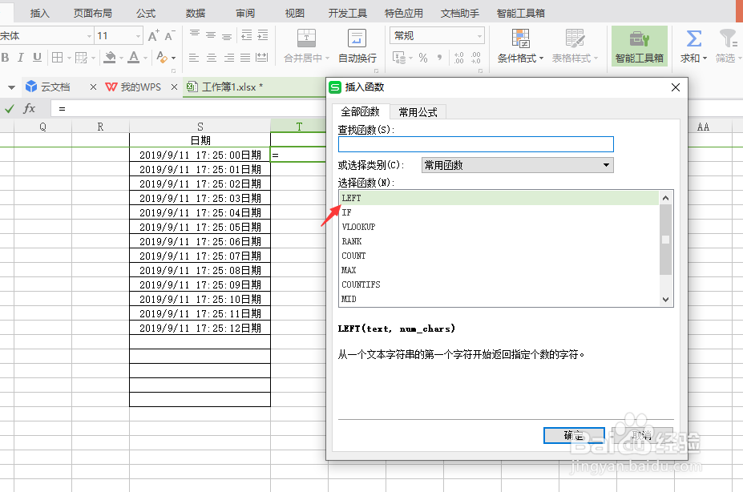743x492 pixels.
Task: Apply cell borders icon
Action: (58, 58)
